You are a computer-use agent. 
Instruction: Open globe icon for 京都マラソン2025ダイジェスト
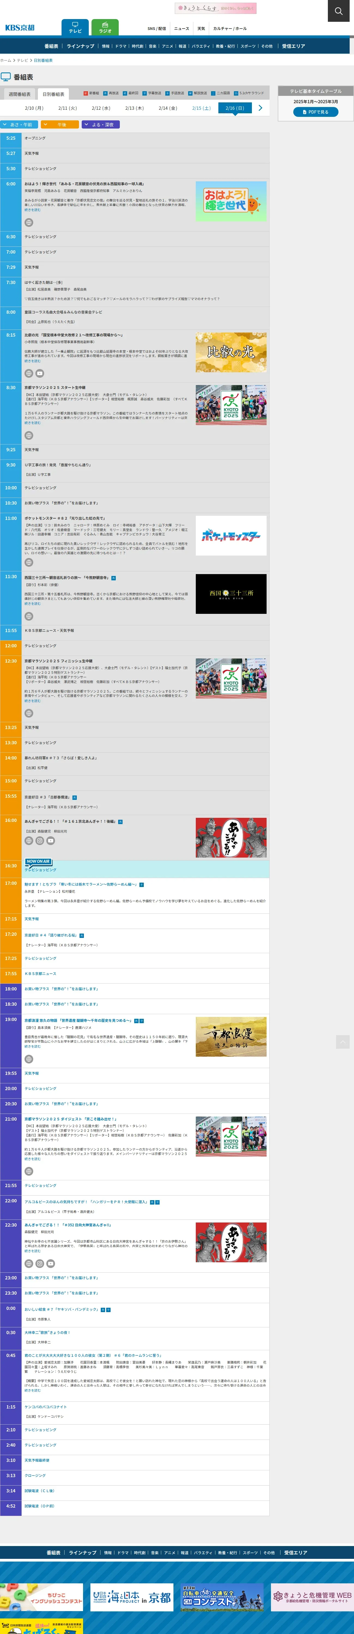pyautogui.click(x=29, y=1171)
